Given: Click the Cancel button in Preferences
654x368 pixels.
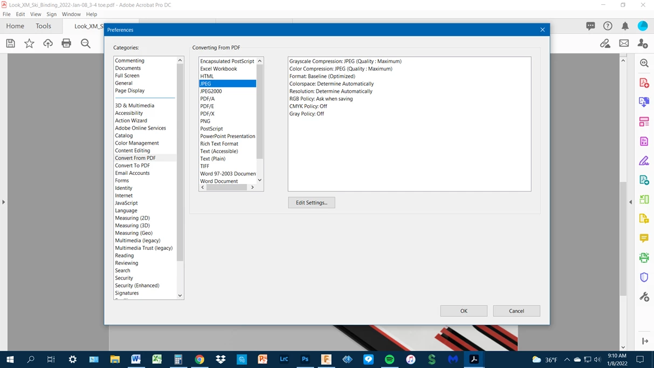Looking at the screenshot, I should click(517, 311).
